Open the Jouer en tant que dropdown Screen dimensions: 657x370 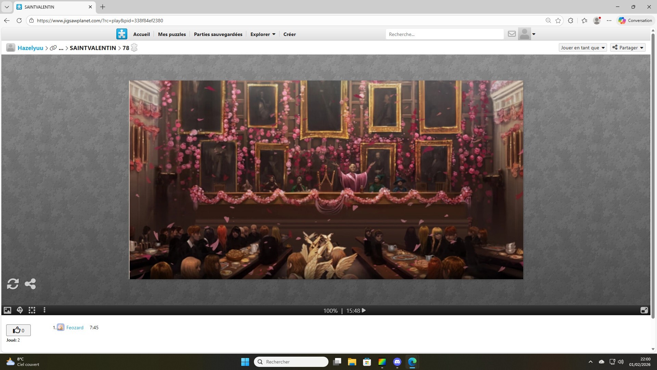(x=583, y=48)
